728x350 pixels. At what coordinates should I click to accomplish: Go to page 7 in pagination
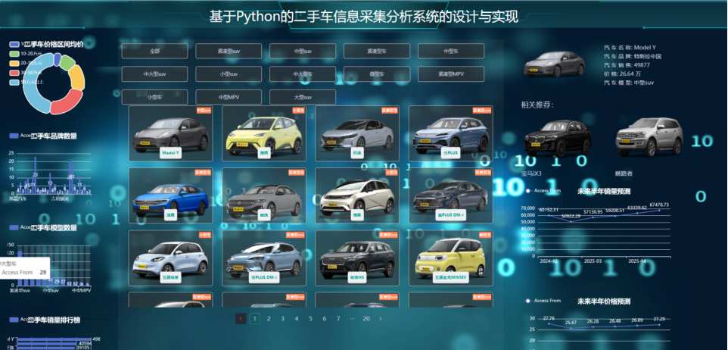point(338,318)
